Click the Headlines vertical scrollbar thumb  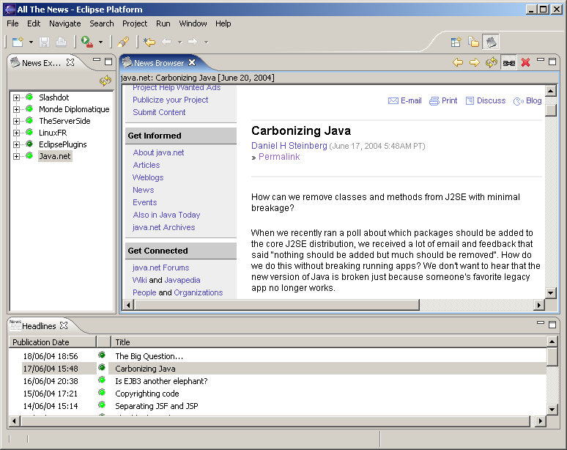point(552,357)
